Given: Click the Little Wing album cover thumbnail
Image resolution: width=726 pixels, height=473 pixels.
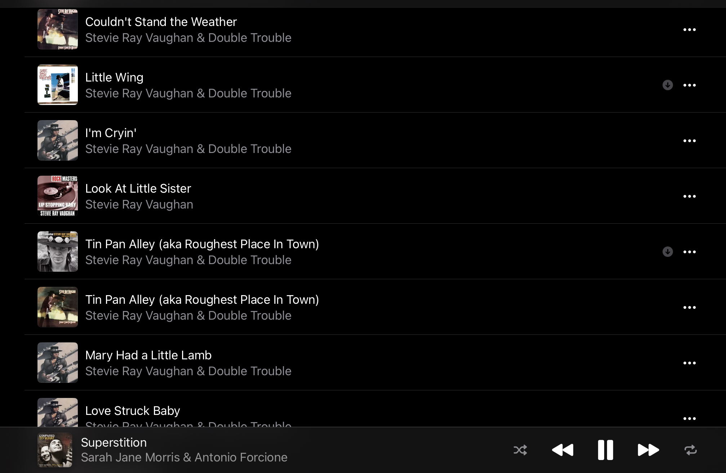Looking at the screenshot, I should [x=58, y=85].
